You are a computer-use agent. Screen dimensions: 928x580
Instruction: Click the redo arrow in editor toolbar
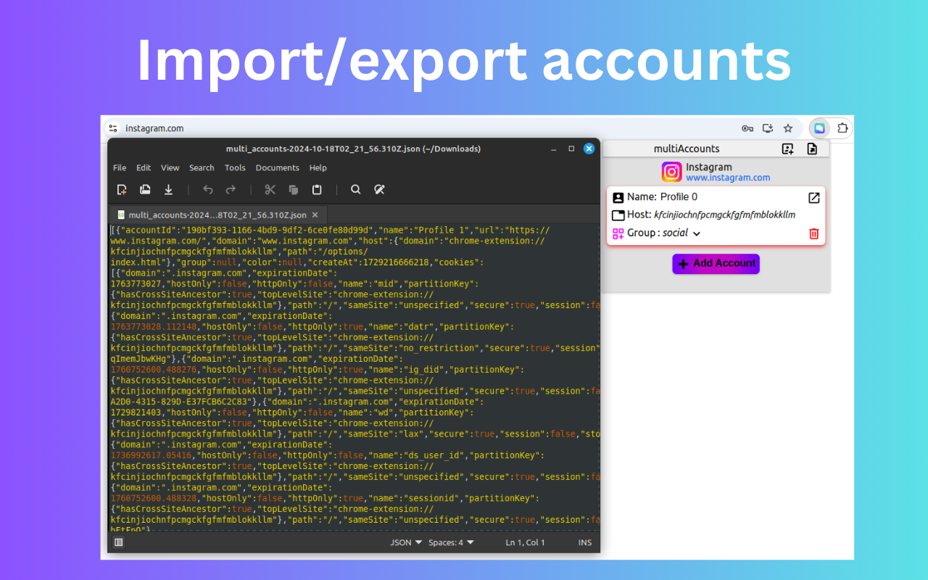pyautogui.click(x=231, y=189)
